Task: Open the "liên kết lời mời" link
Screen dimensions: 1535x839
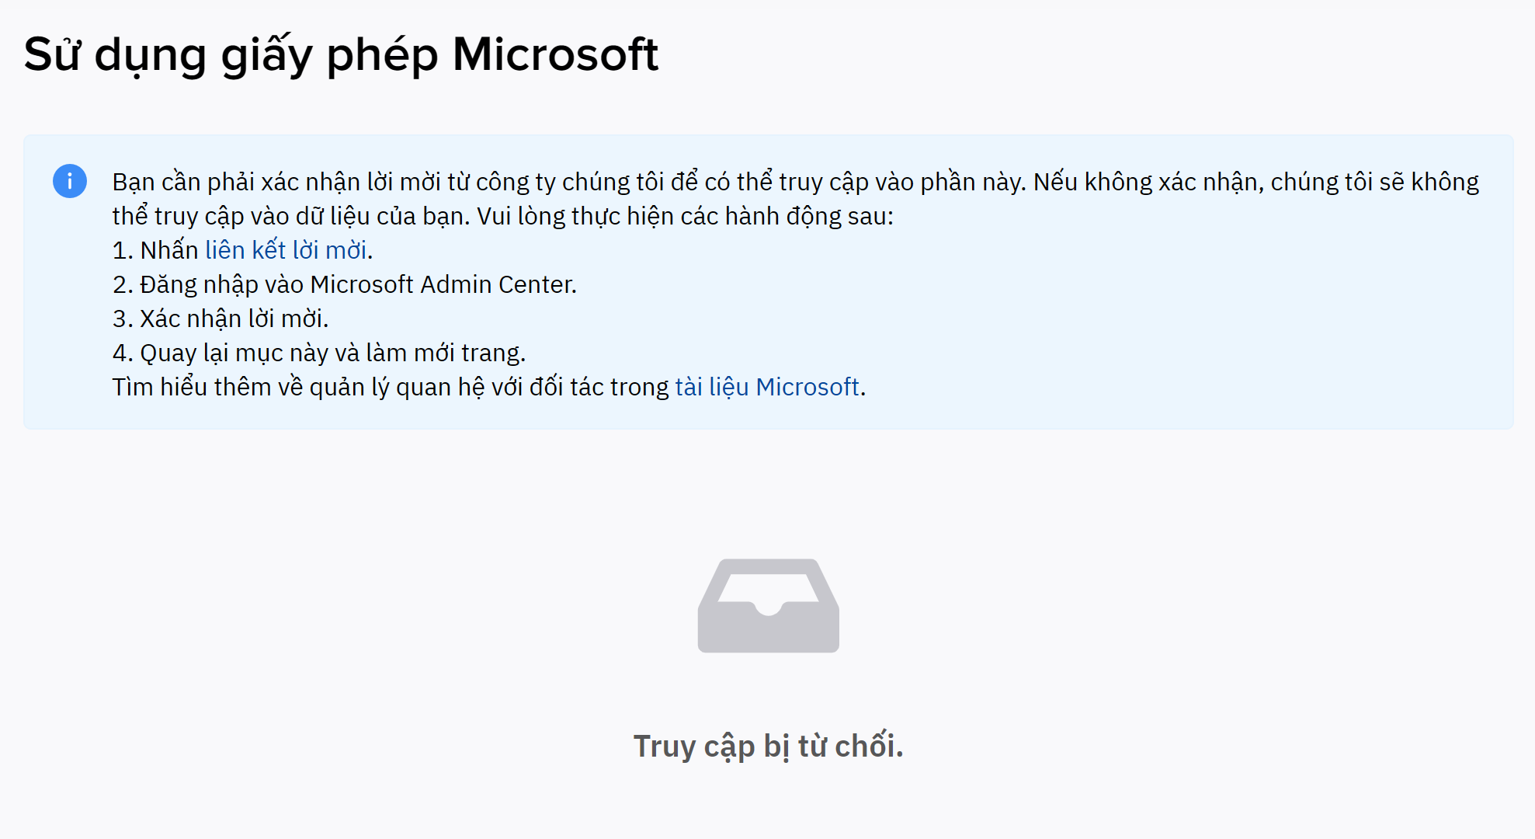Action: (x=286, y=250)
